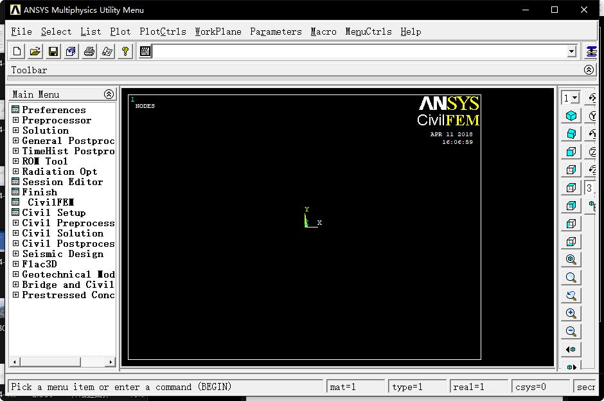Click Fit View magnifier with cube icon
This screenshot has height=401, width=604.
571,260
